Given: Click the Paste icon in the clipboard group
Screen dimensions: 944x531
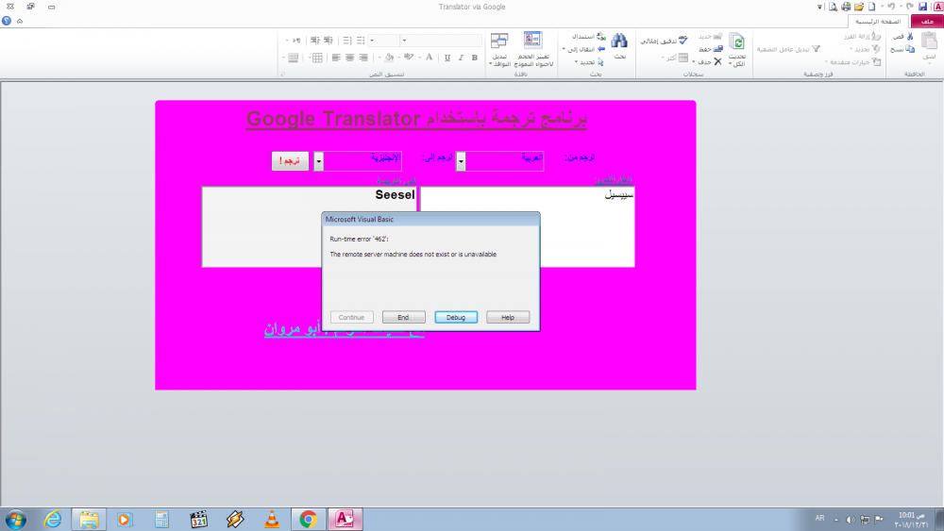Looking at the screenshot, I should click(929, 42).
